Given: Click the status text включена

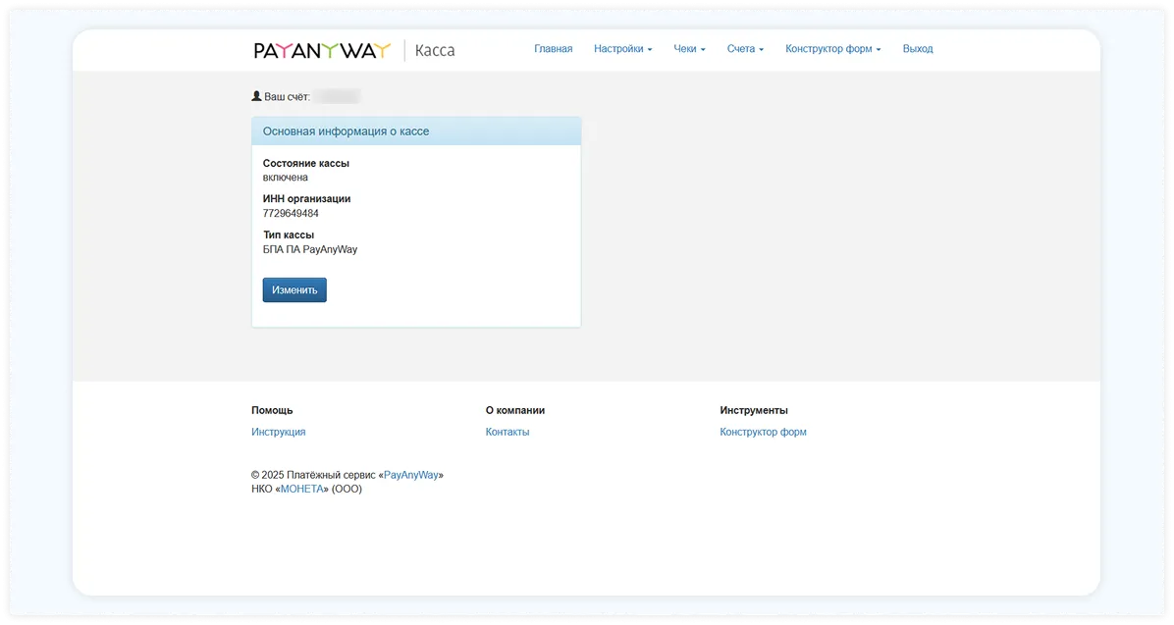Looking at the screenshot, I should point(286,178).
